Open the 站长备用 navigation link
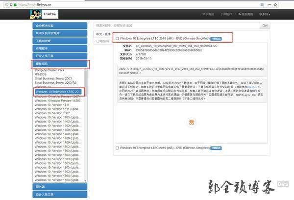 (x=208, y=14)
